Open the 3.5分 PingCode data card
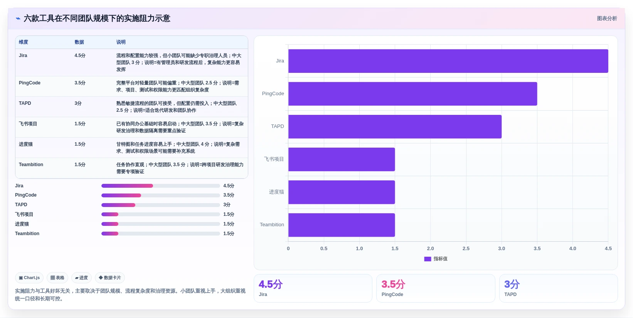Image resolution: width=633 pixels, height=318 pixels. [436, 288]
